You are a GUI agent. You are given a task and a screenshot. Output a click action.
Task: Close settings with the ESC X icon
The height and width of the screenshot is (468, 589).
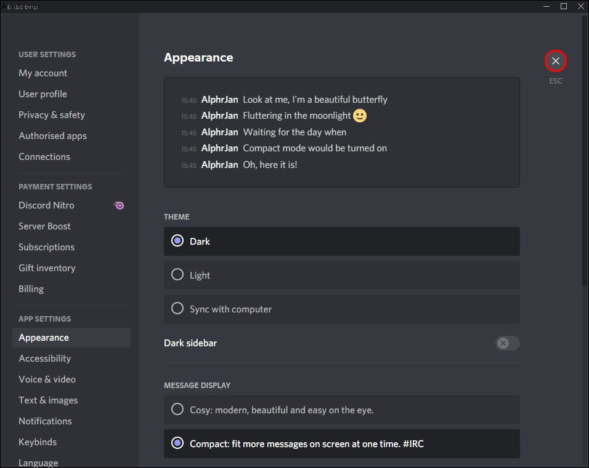click(x=555, y=61)
